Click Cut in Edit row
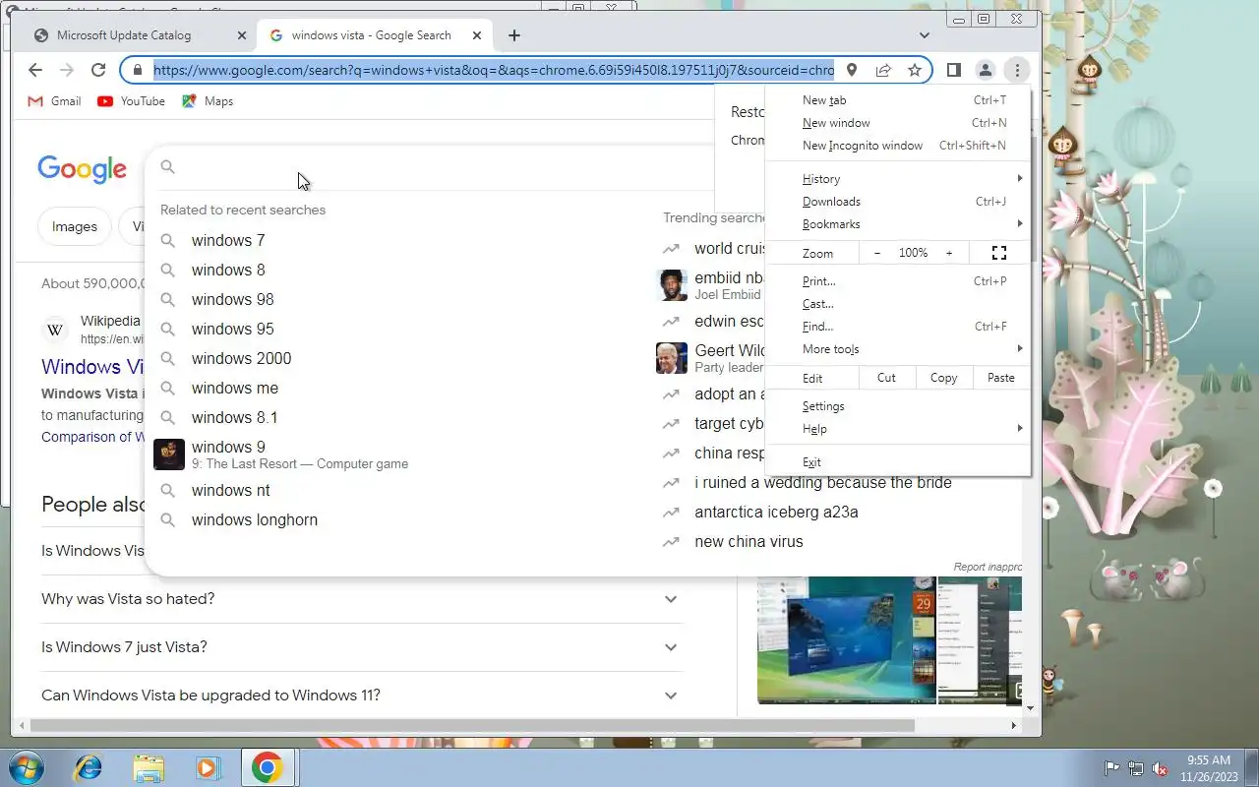The height and width of the screenshot is (787, 1259). pyautogui.click(x=886, y=378)
